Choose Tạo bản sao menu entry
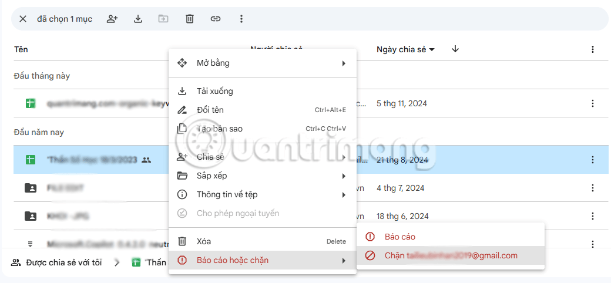 pyautogui.click(x=262, y=129)
